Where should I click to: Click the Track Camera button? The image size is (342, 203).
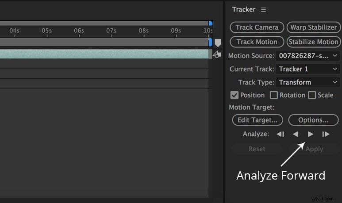coord(257,27)
